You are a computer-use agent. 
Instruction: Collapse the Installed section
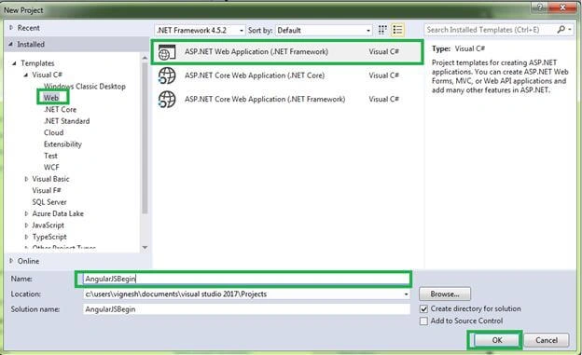tap(11, 44)
